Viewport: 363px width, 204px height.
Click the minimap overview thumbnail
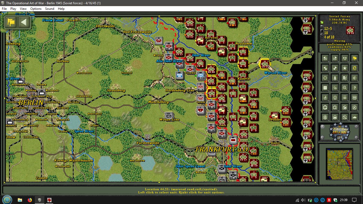click(x=340, y=164)
